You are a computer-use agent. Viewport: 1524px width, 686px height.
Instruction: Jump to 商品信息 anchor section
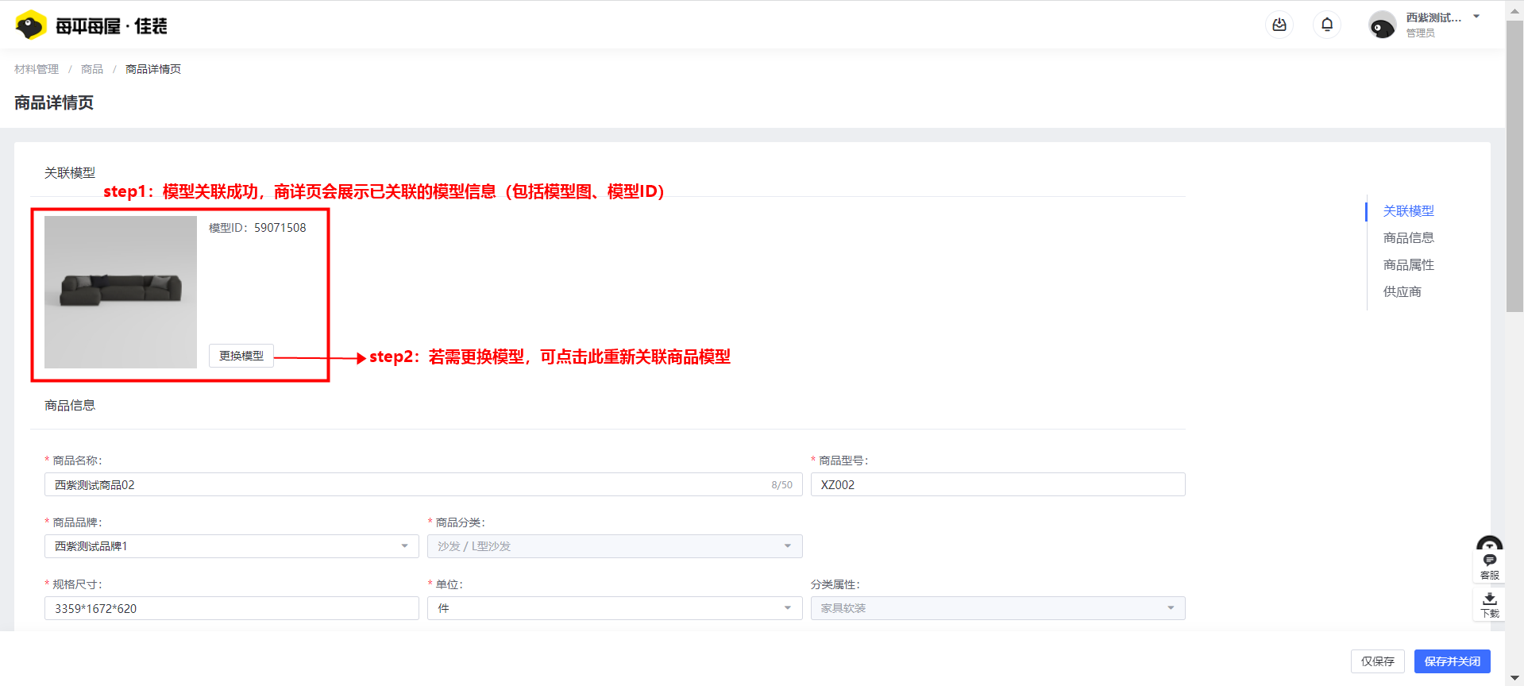tap(1408, 237)
